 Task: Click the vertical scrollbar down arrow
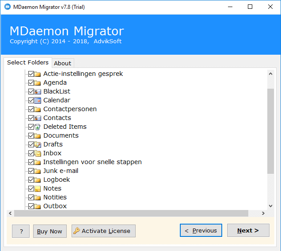pos(270,206)
